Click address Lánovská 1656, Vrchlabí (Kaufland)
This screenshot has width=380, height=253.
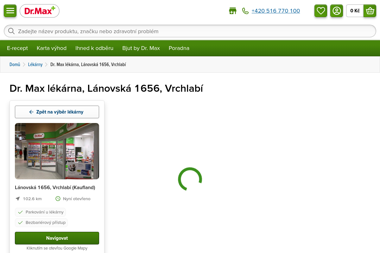click(x=55, y=187)
